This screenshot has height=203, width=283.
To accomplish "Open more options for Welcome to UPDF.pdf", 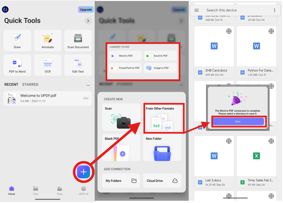I will coord(86,98).
